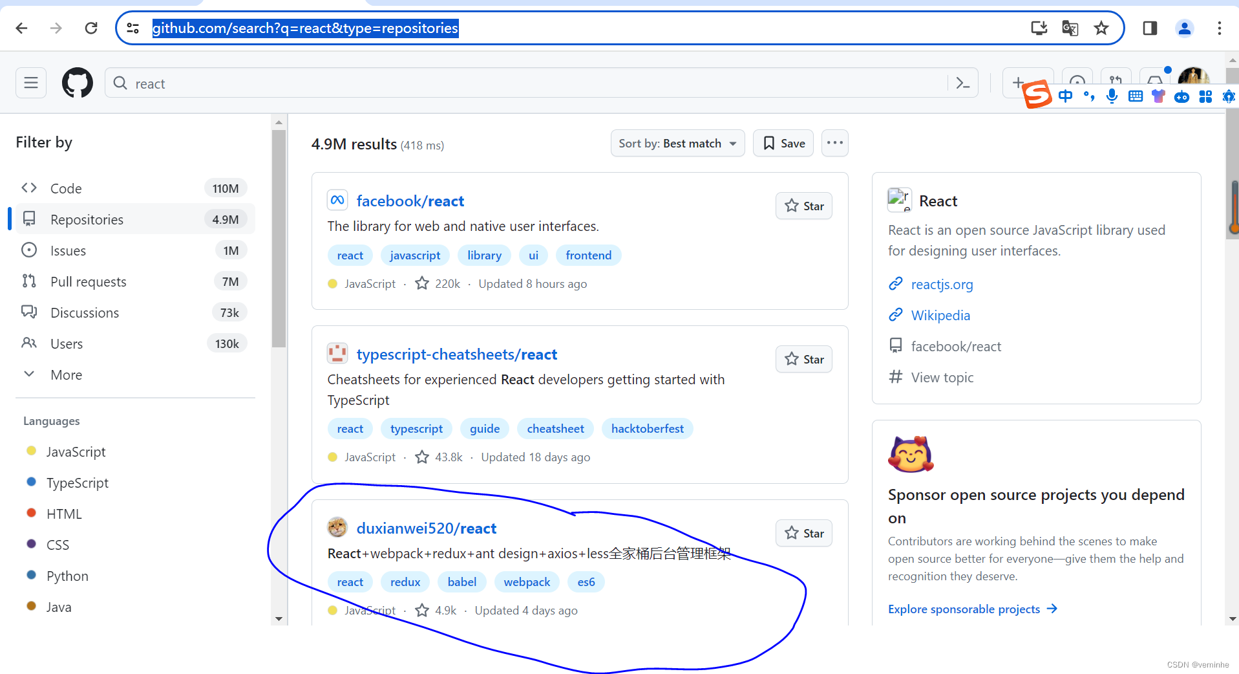The width and height of the screenshot is (1239, 674).
Task: Open duxianwei520/react repository link
Action: (427, 528)
